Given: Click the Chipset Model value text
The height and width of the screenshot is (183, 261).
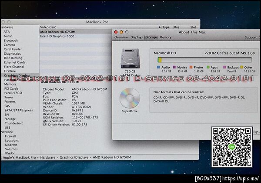Looking at the screenshot, I should click(x=89, y=89).
